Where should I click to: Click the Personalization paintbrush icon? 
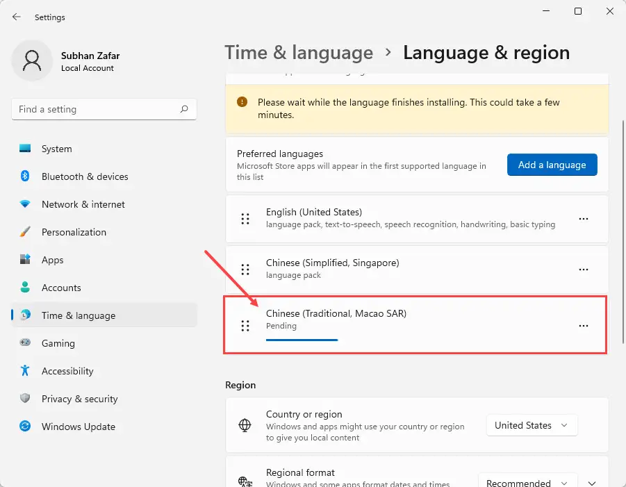coord(25,232)
